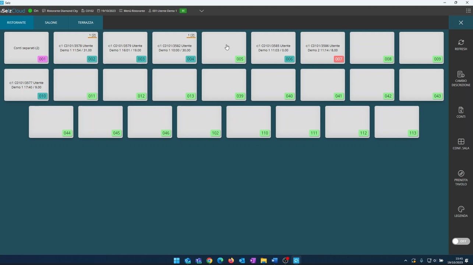Open Menù Ristorante selector

pyautogui.click(x=132, y=11)
